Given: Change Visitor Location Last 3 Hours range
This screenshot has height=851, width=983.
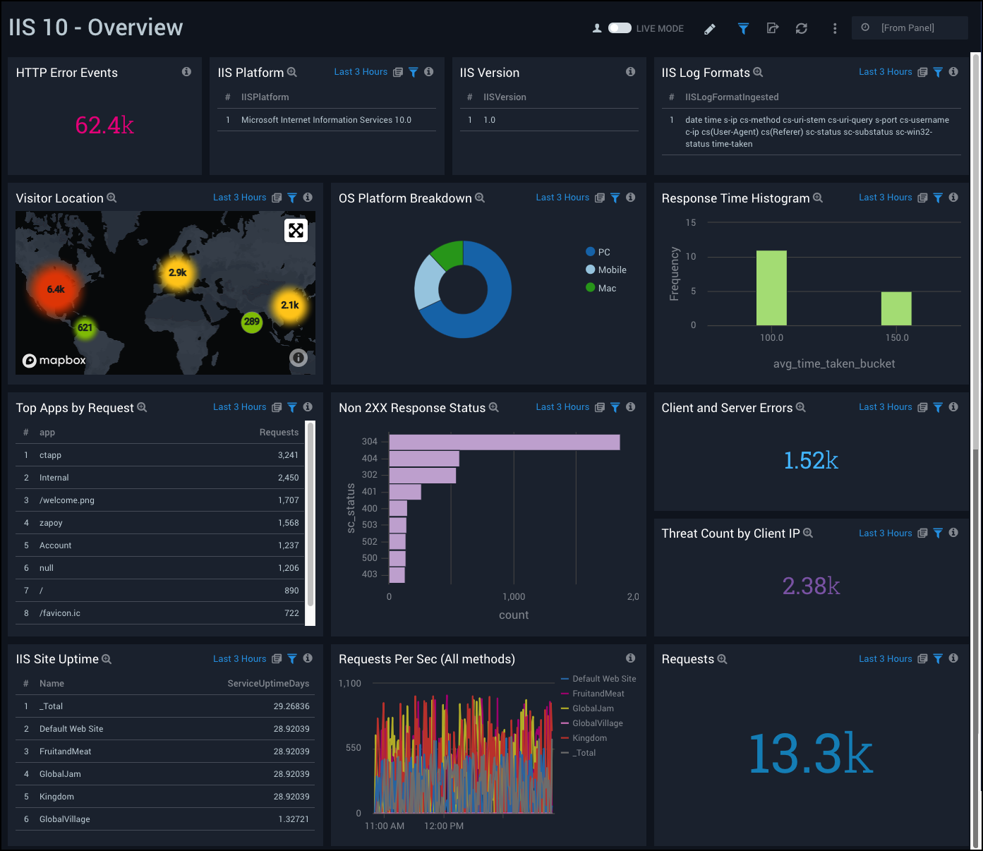Looking at the screenshot, I should tap(240, 198).
